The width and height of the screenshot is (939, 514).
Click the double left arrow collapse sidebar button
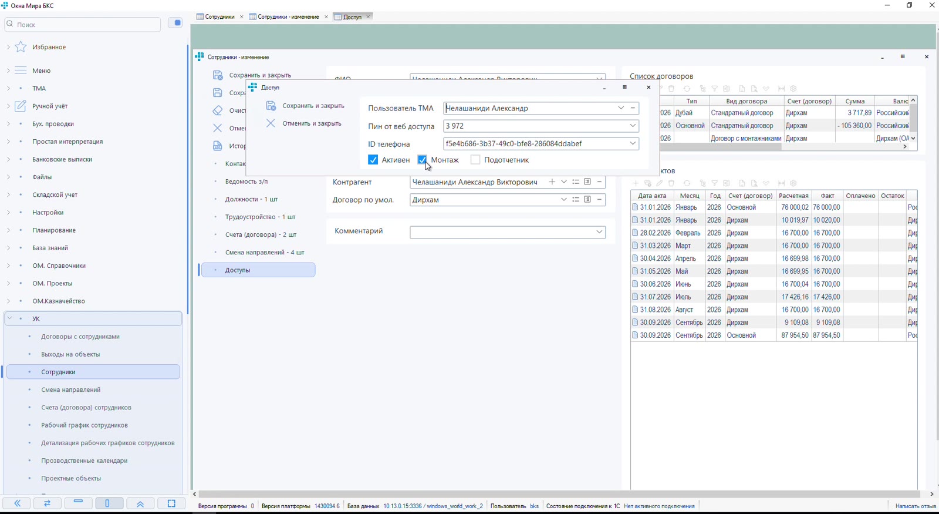(18, 503)
